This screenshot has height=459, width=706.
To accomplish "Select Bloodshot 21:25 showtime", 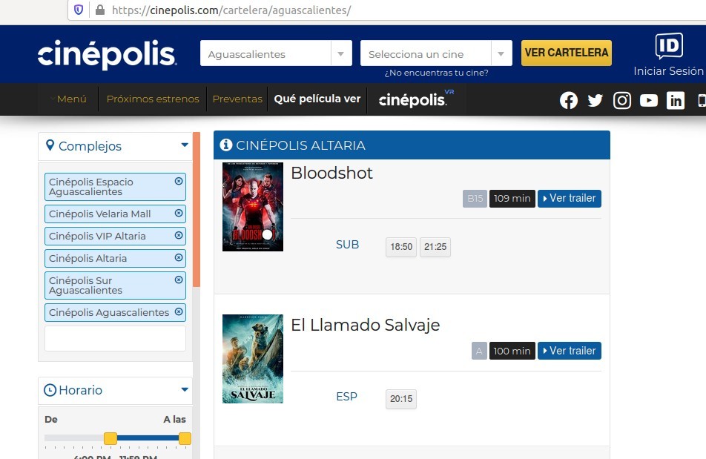I will point(435,247).
